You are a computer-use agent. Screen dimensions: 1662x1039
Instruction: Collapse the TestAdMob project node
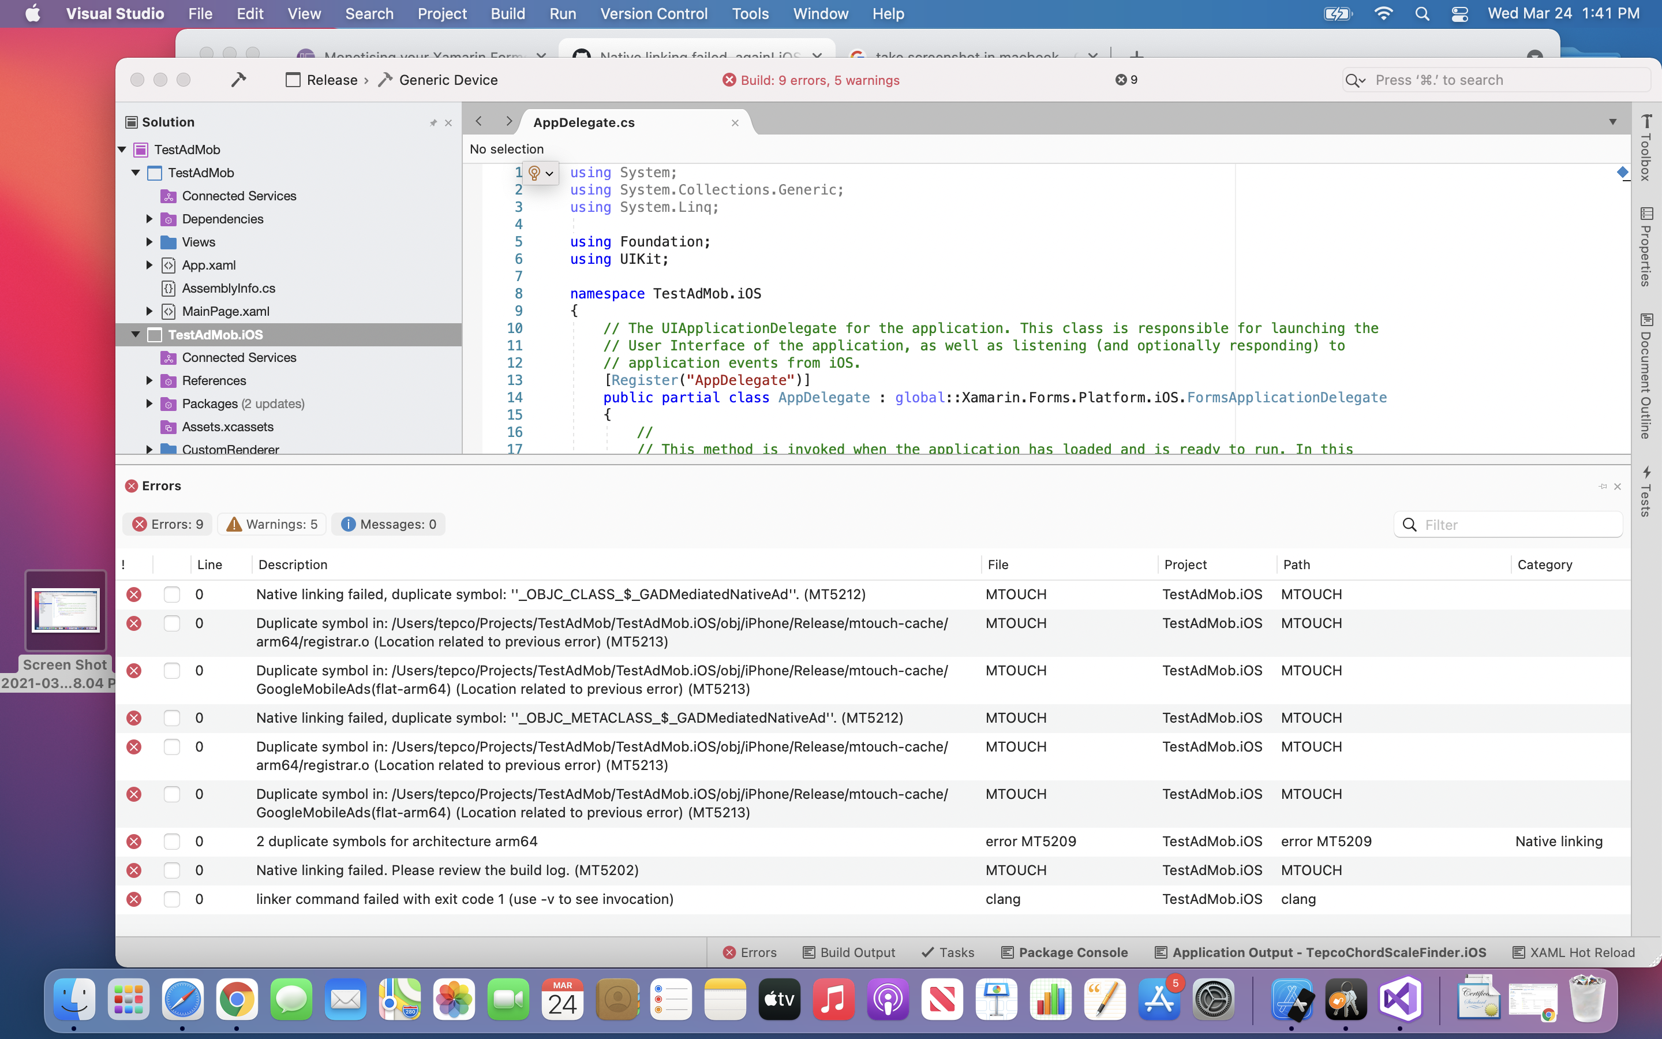136,173
